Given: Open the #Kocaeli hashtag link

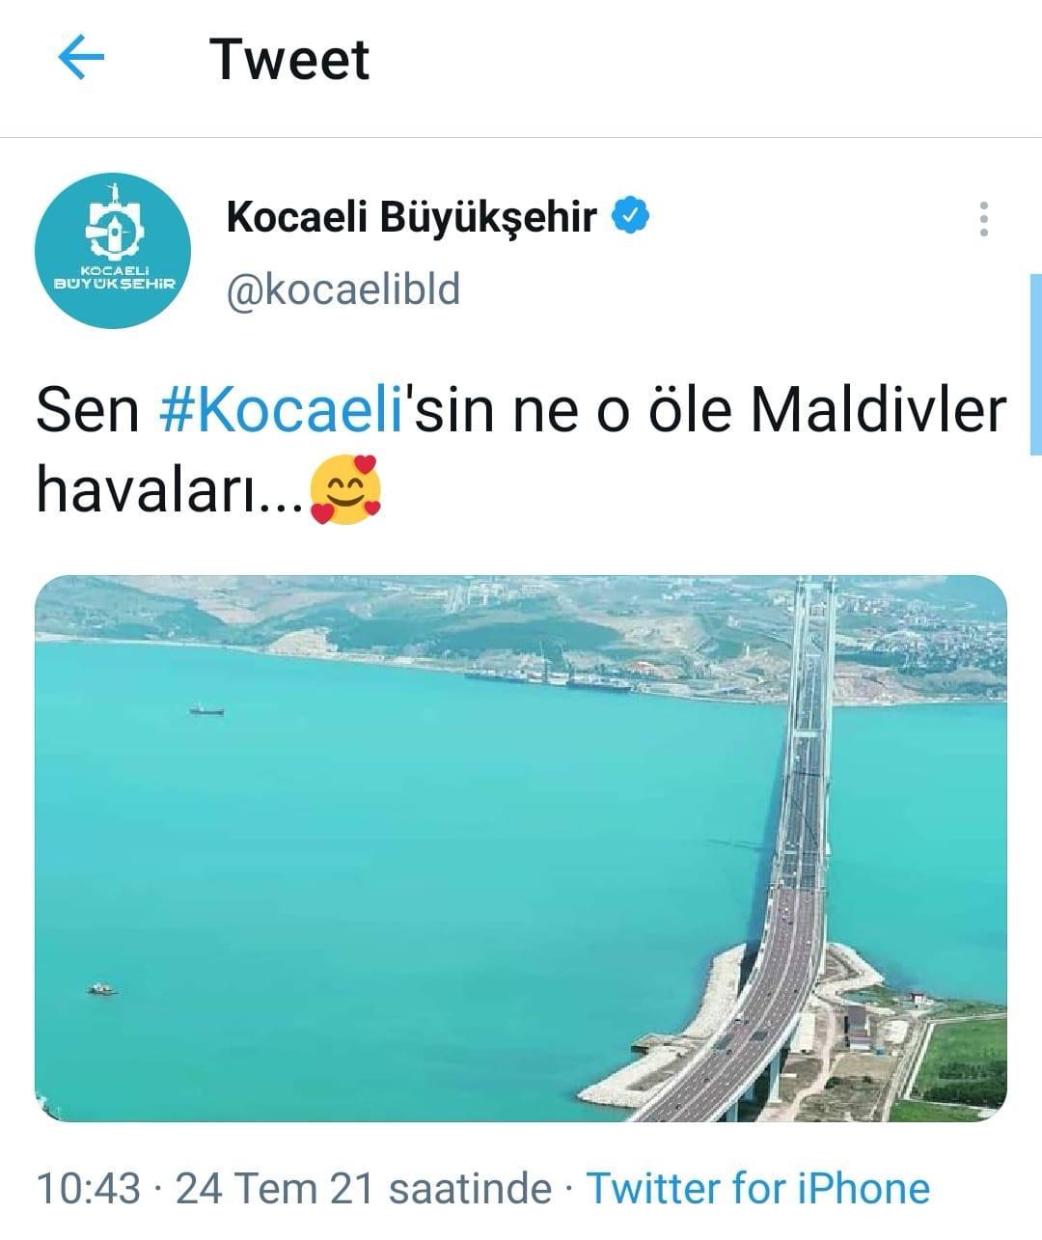Looking at the screenshot, I should (x=279, y=410).
